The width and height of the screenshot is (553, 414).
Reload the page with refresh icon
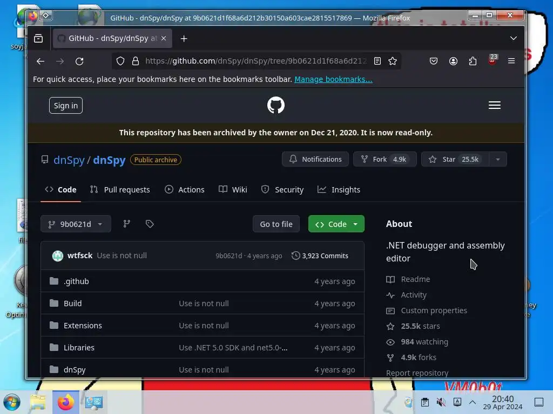tap(79, 61)
